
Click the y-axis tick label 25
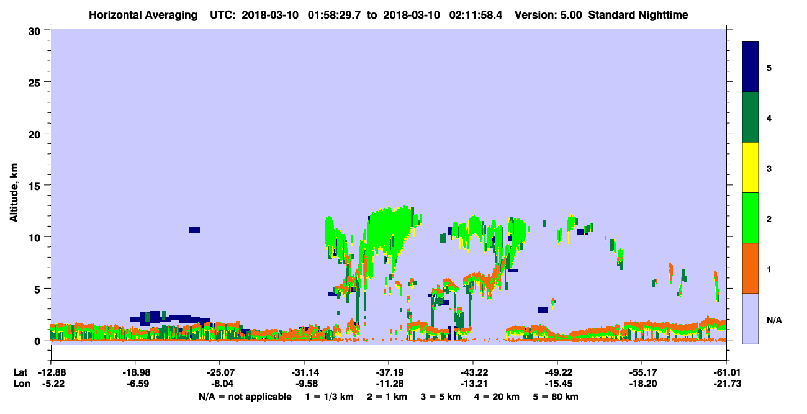[x=36, y=82]
